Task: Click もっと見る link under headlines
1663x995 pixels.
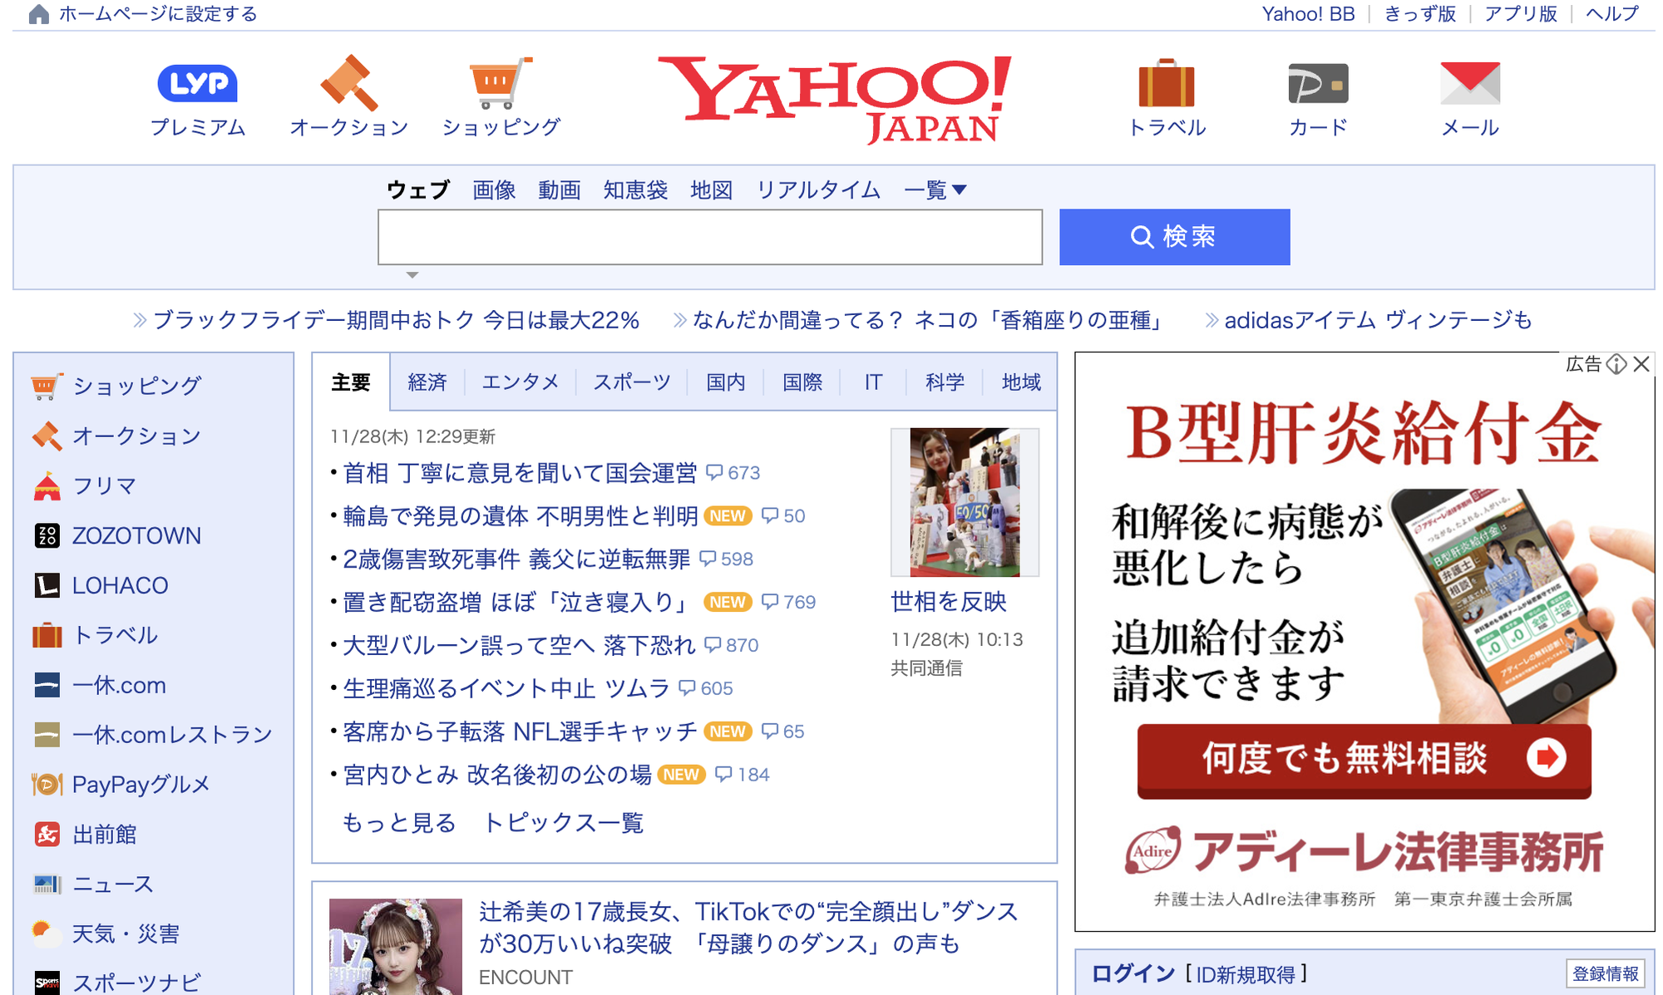Action: coord(399,823)
